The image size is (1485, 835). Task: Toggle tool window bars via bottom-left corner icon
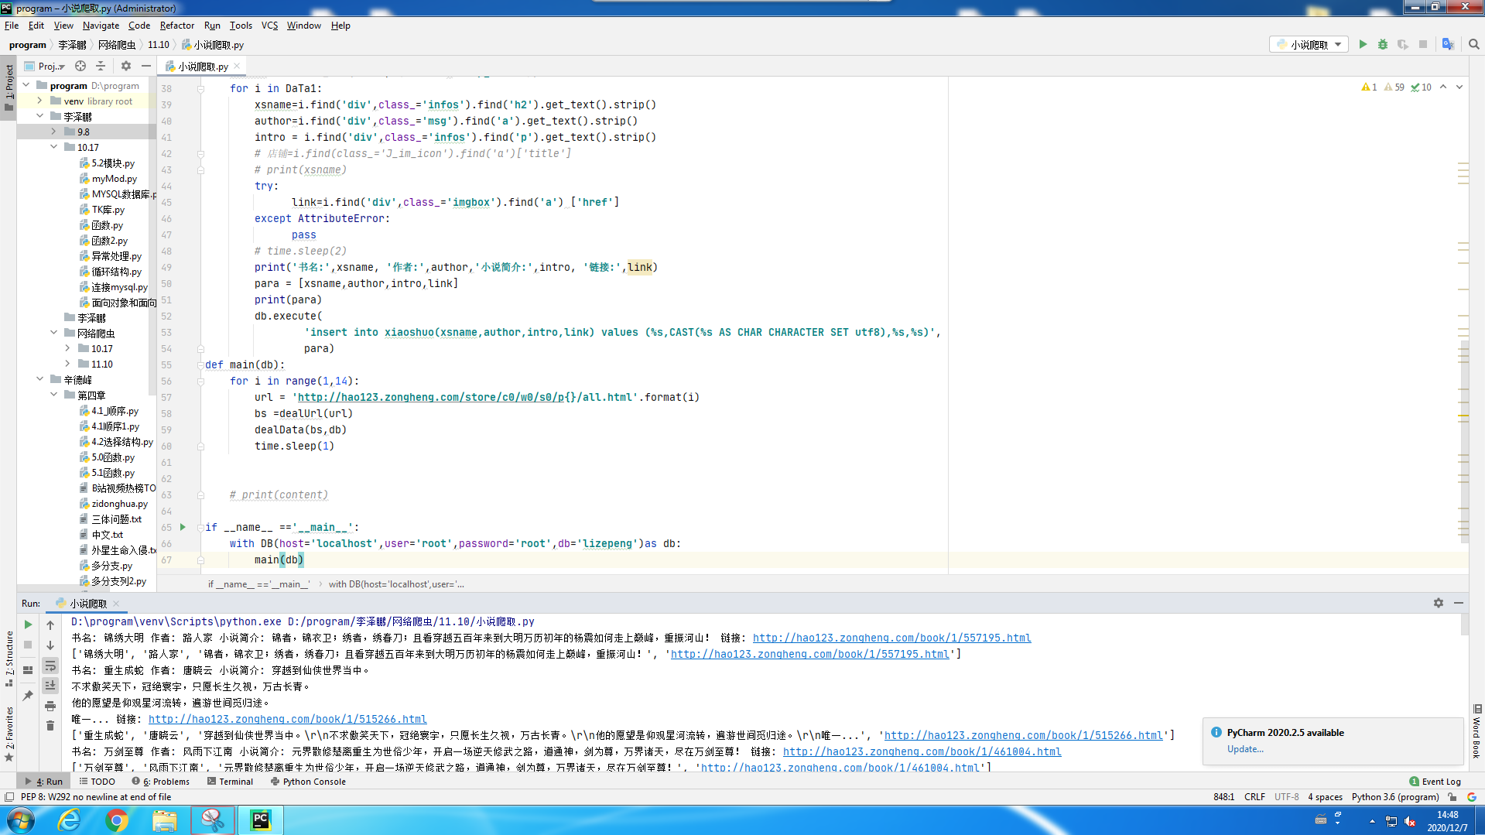9,797
